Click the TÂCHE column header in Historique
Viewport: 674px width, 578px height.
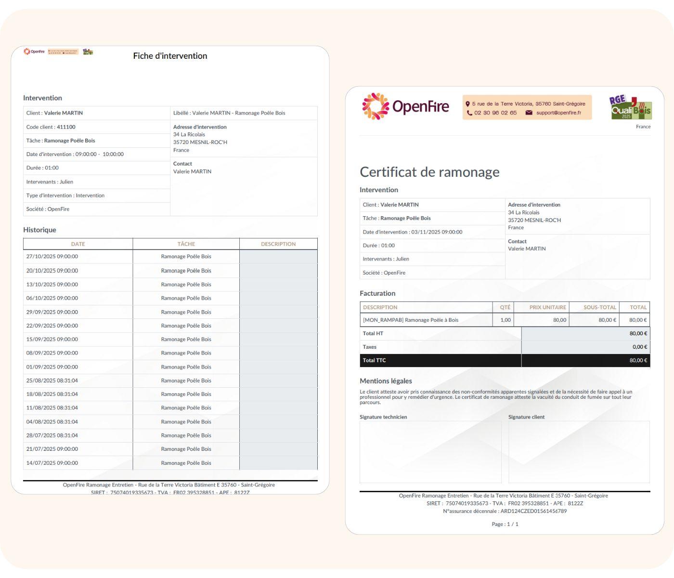click(x=186, y=244)
